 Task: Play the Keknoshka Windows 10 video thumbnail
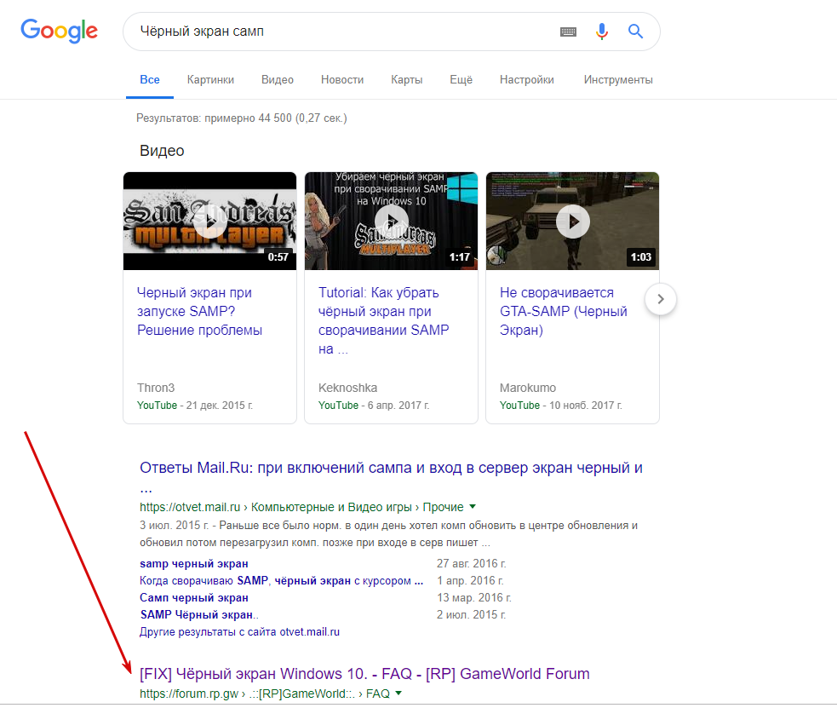click(392, 221)
